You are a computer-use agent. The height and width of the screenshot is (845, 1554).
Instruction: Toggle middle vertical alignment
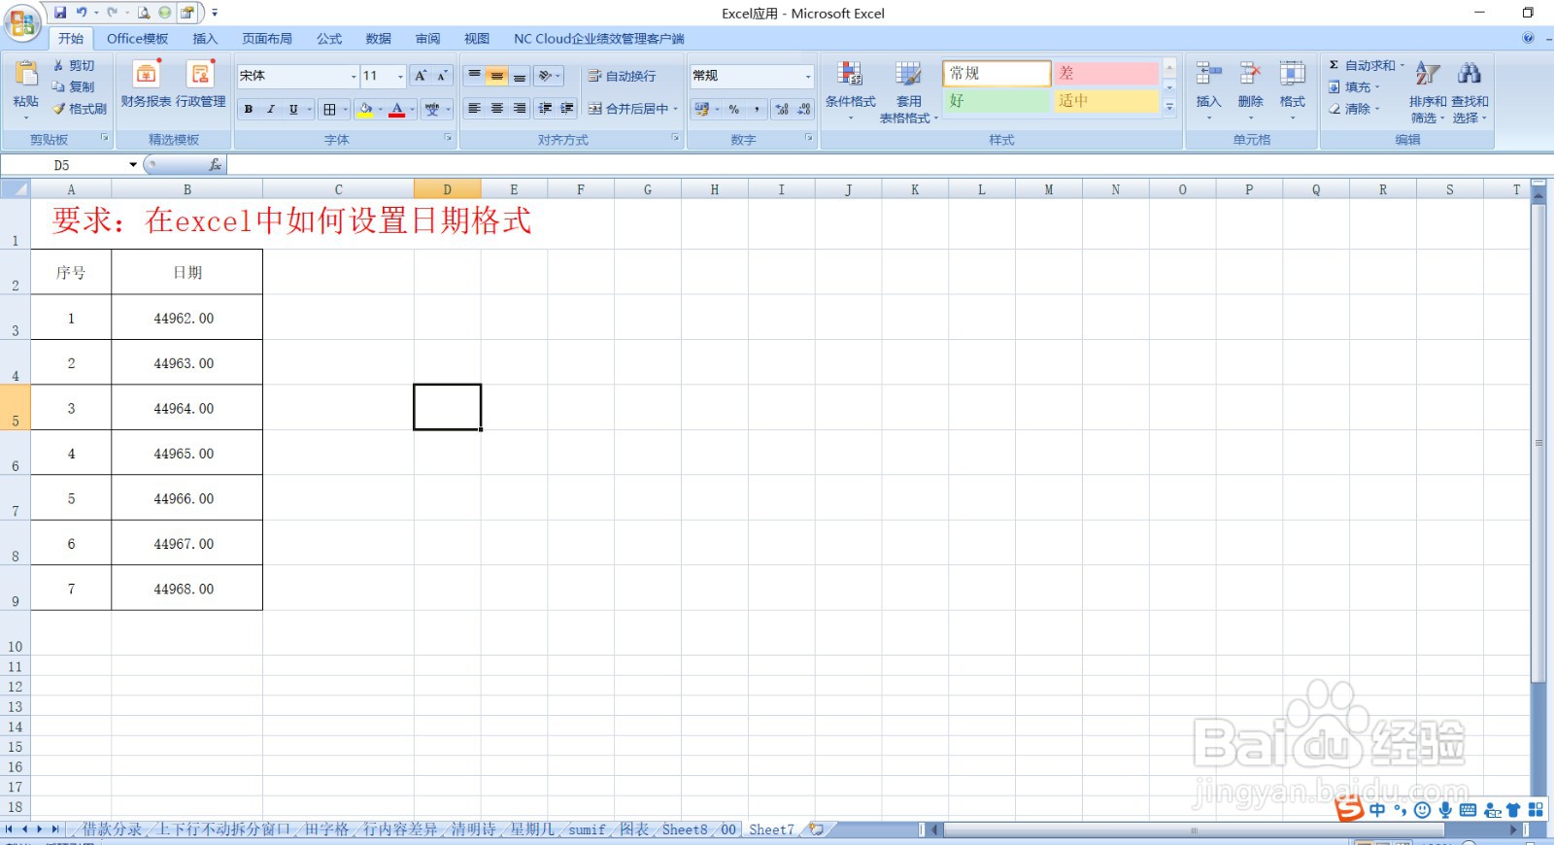tap(496, 76)
